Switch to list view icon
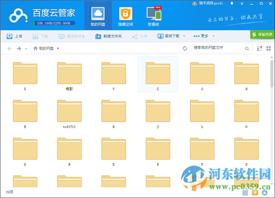This screenshot has width=275, height=198. [259, 48]
